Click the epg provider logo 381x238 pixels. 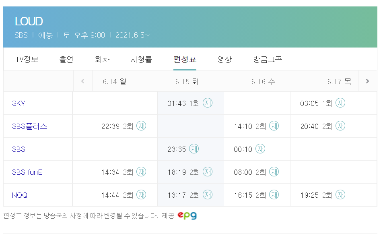(187, 215)
